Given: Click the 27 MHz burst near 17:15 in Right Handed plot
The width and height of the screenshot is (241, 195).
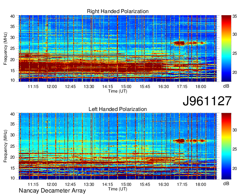Looking at the screenshot, I should coord(179,43).
